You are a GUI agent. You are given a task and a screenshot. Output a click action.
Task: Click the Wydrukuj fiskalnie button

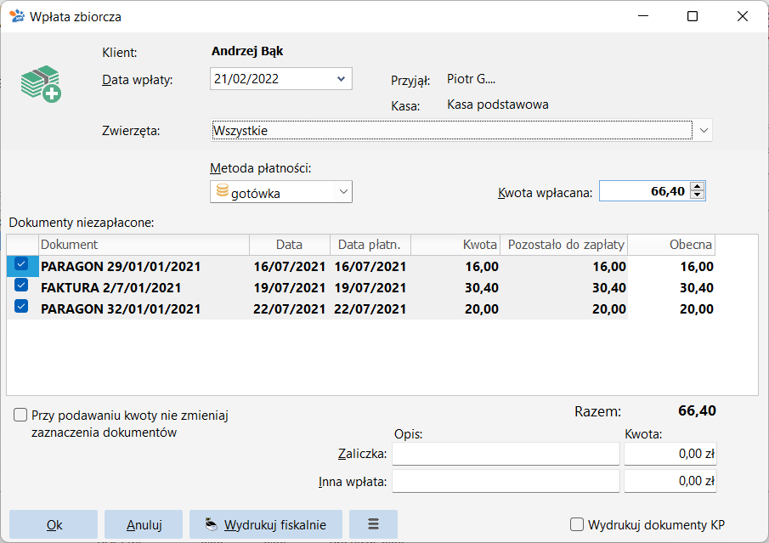[266, 524]
